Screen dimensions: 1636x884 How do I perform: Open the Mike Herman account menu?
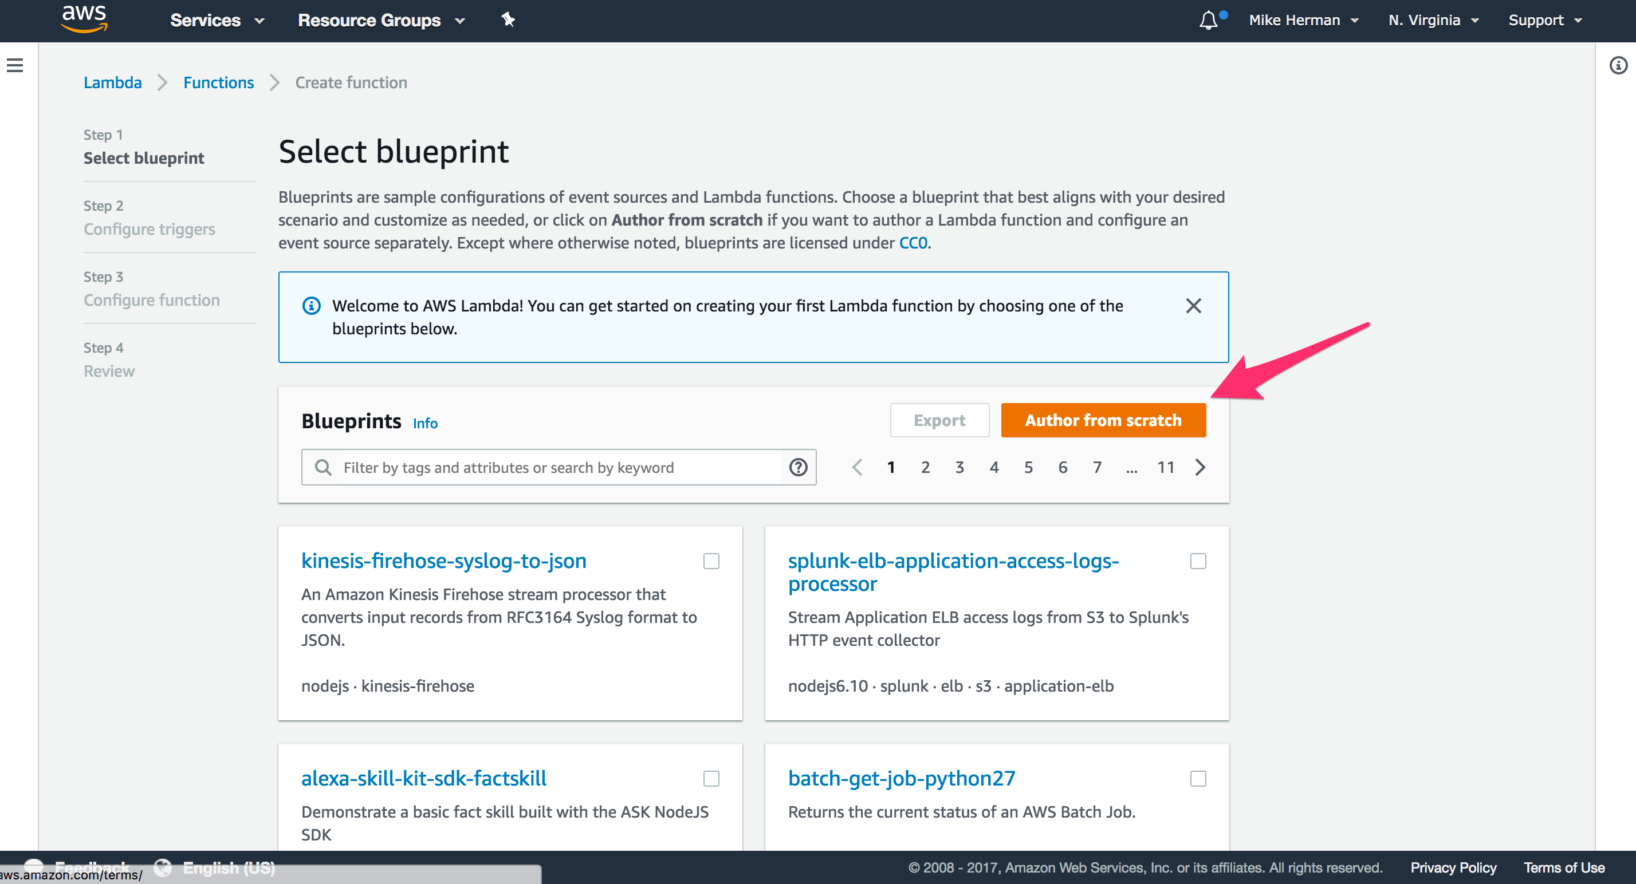tap(1303, 20)
